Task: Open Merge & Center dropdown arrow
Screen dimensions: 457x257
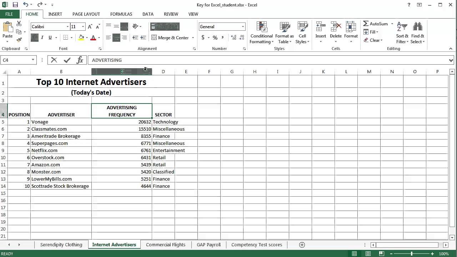Action: [x=193, y=37]
